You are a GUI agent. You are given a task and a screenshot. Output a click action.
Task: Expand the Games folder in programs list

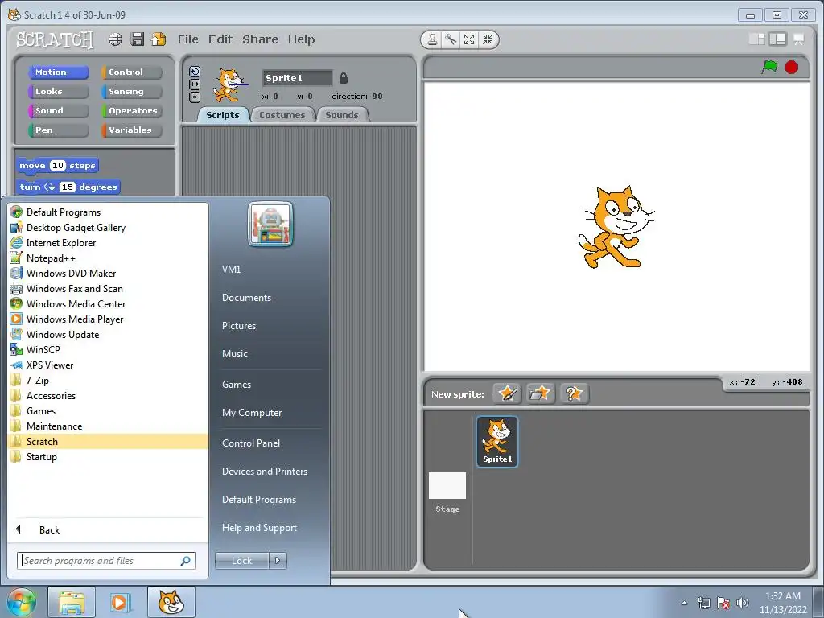pos(109,411)
